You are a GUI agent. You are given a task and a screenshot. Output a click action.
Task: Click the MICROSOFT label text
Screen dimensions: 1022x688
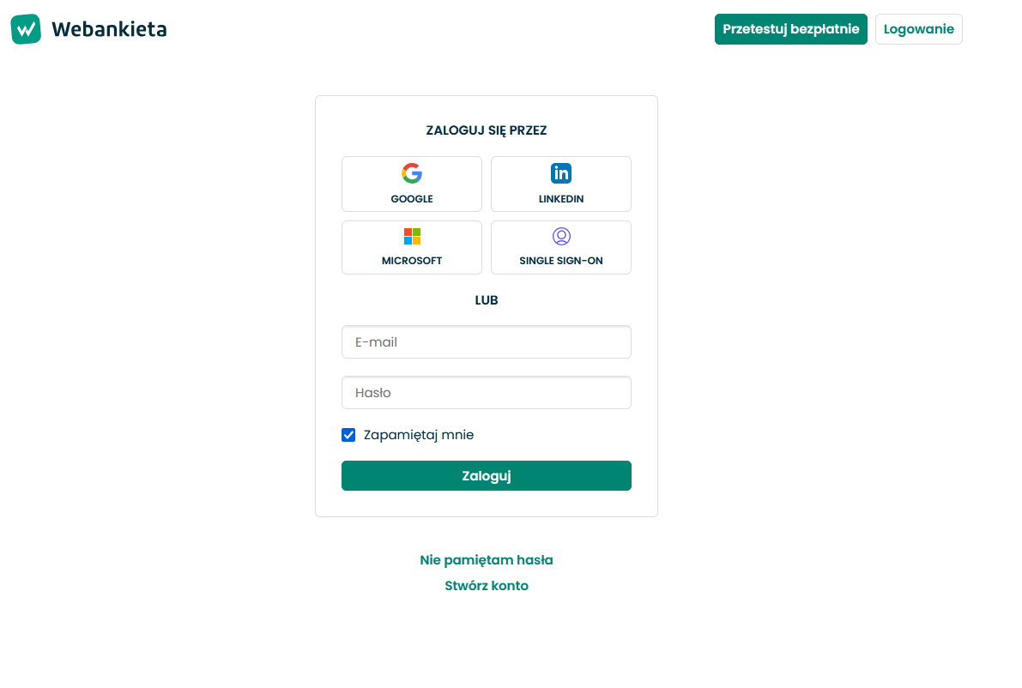coord(412,261)
